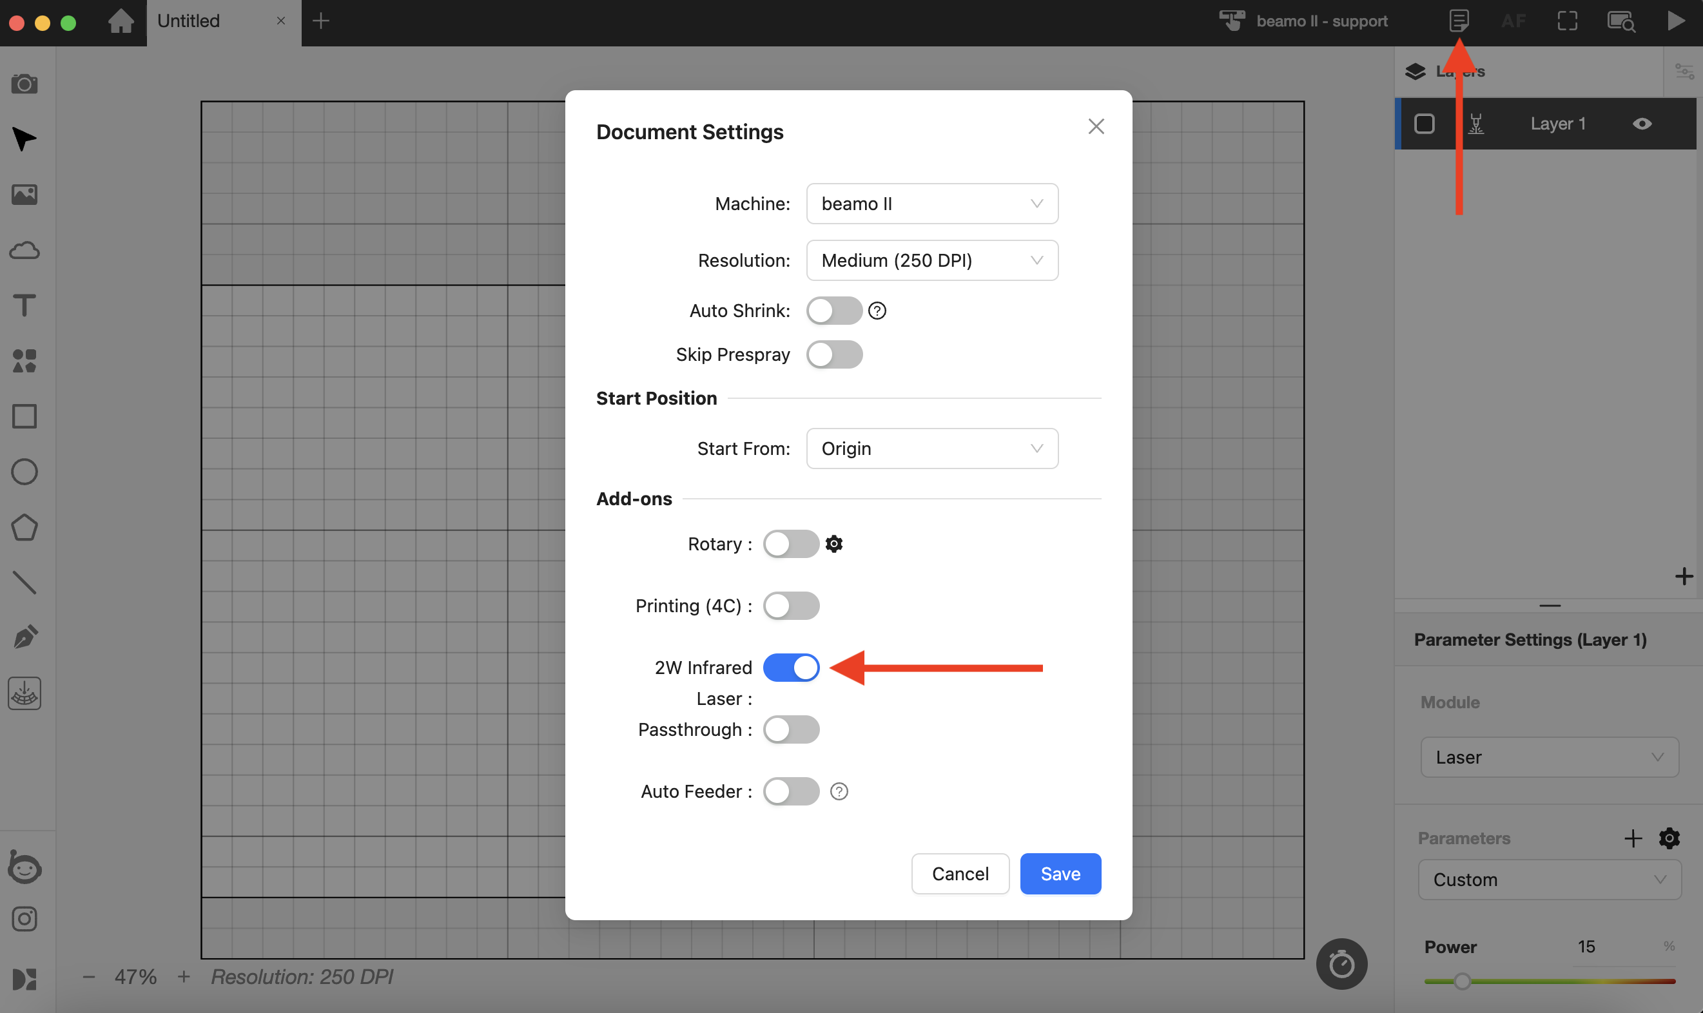Select machine beamo II - support
This screenshot has height=1013, width=1703.
1303,21
